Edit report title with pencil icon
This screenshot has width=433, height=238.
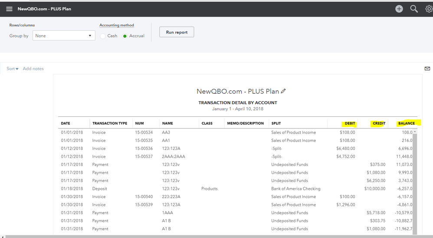(283, 91)
